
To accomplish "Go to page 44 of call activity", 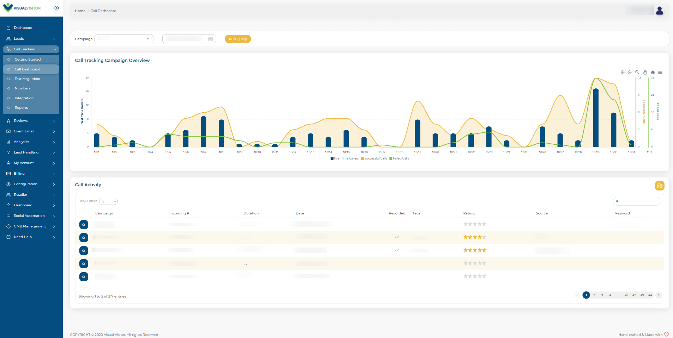I will tap(650, 295).
